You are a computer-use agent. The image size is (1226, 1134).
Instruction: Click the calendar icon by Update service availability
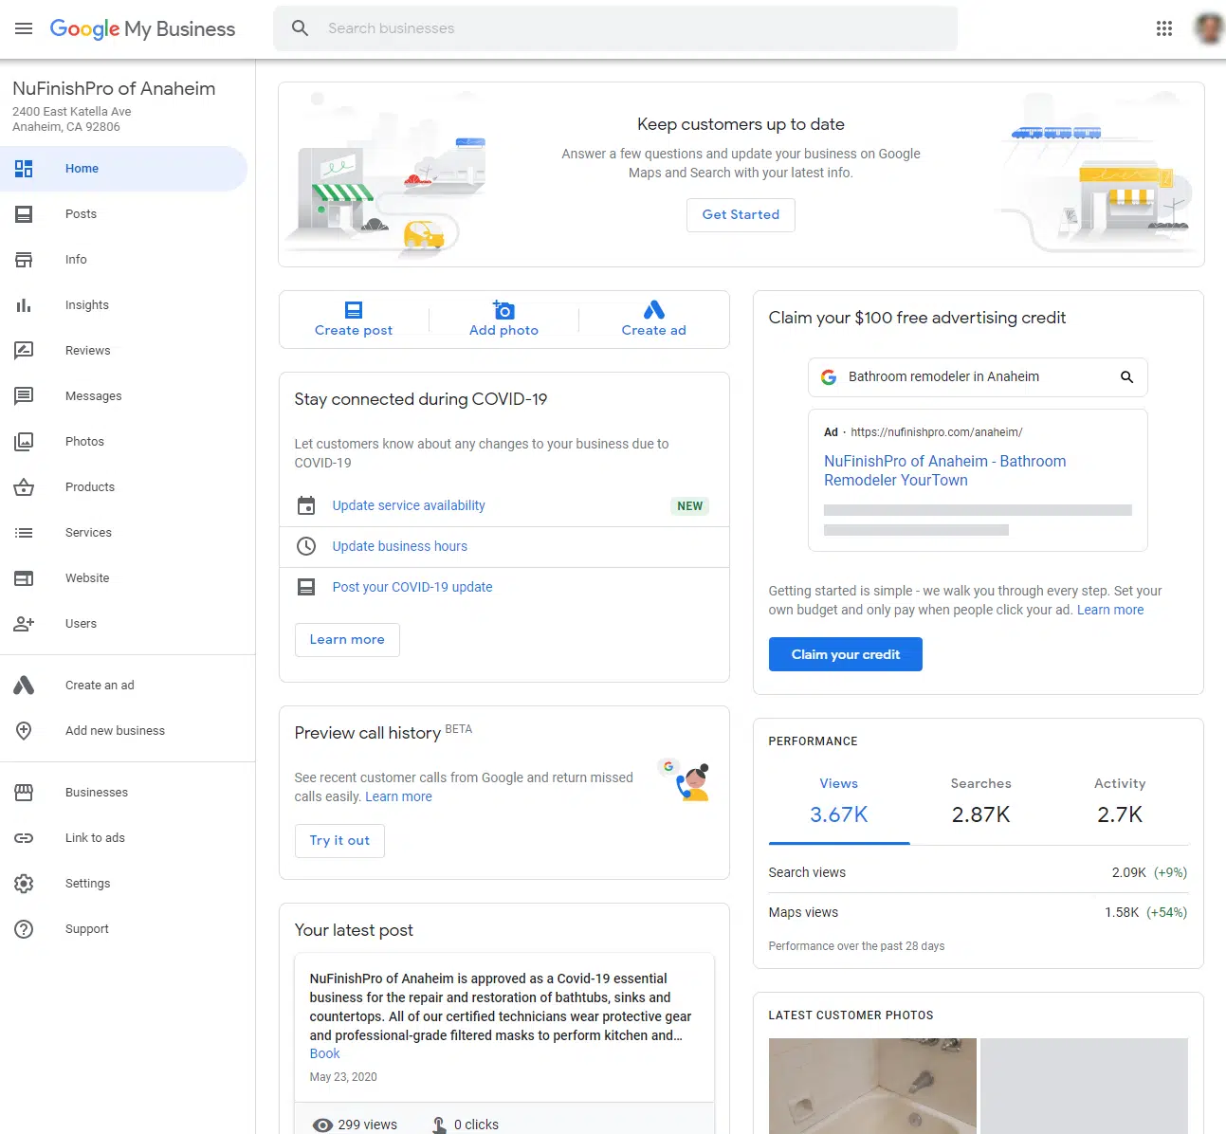point(306,505)
